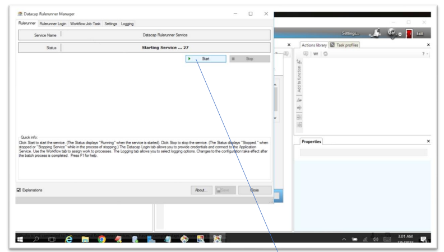Screen dimensions: 444x252
Task: Close the Properties panel
Action: coord(428,141)
